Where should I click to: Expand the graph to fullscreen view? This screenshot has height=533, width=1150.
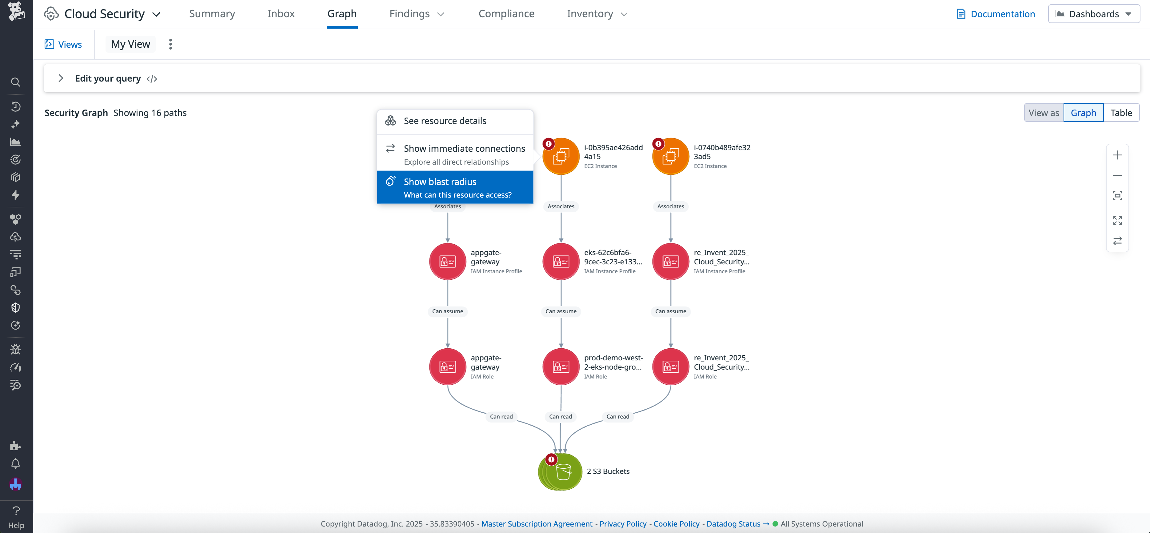coord(1118,220)
